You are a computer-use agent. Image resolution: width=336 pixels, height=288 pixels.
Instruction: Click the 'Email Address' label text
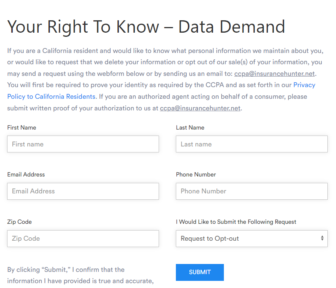pyautogui.click(x=26, y=175)
